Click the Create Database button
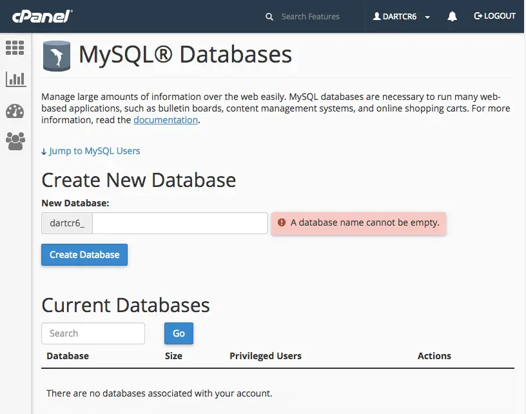This screenshot has width=526, height=414. pyautogui.click(x=84, y=255)
